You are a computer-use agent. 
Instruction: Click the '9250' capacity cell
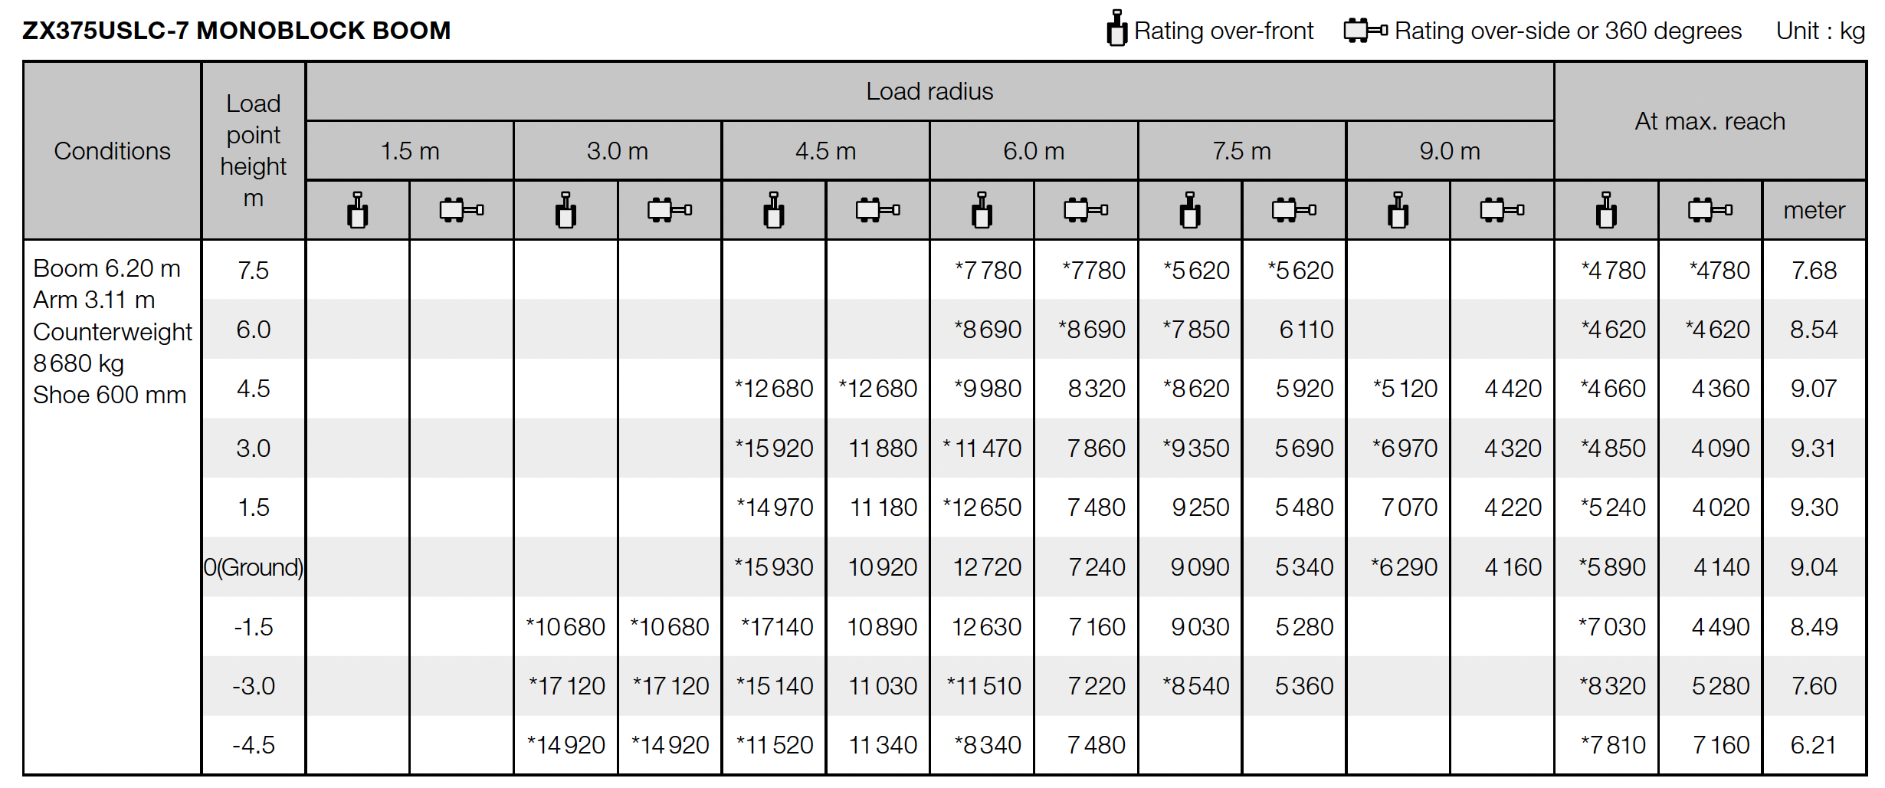pyautogui.click(x=1201, y=507)
